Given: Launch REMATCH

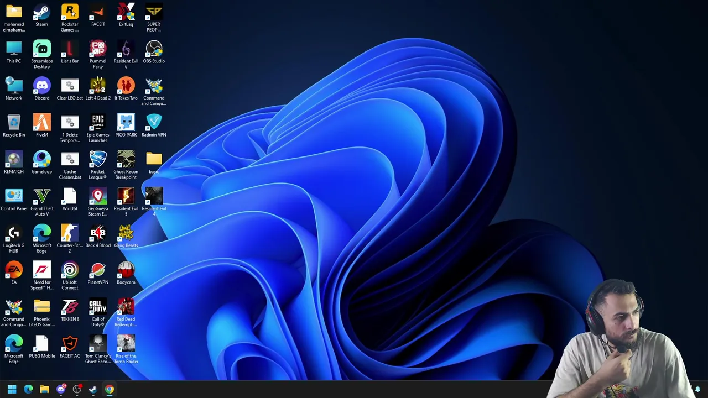Looking at the screenshot, I should (x=14, y=163).
